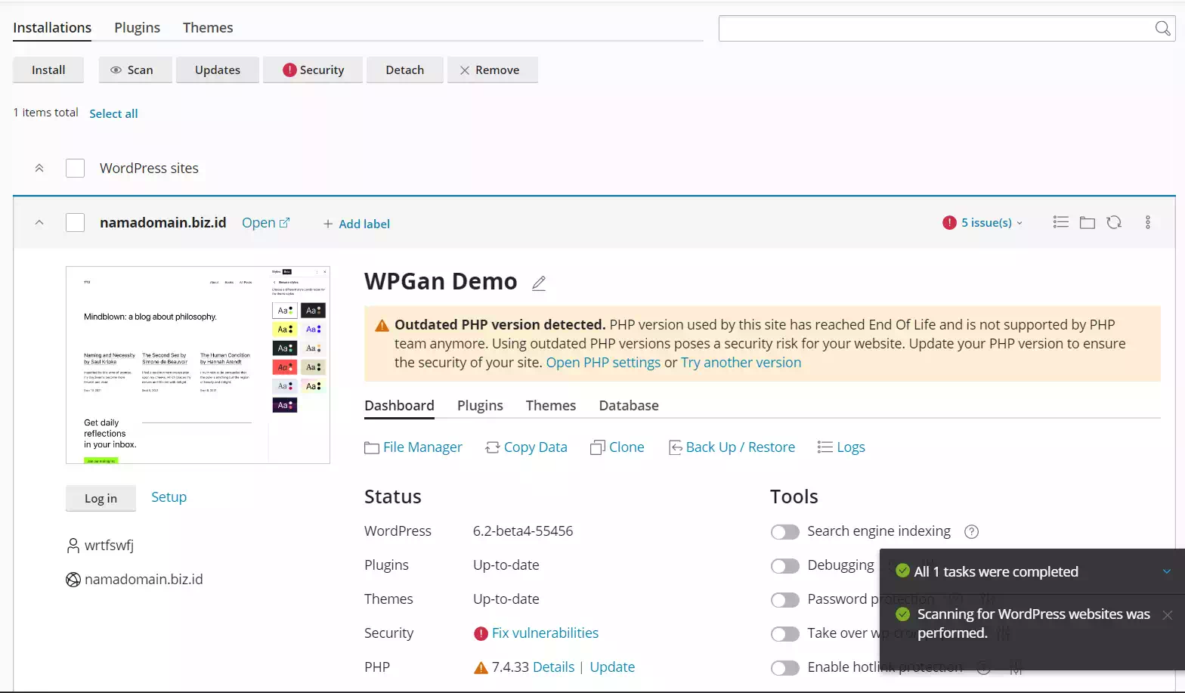Click the Log in button

pos(101,498)
